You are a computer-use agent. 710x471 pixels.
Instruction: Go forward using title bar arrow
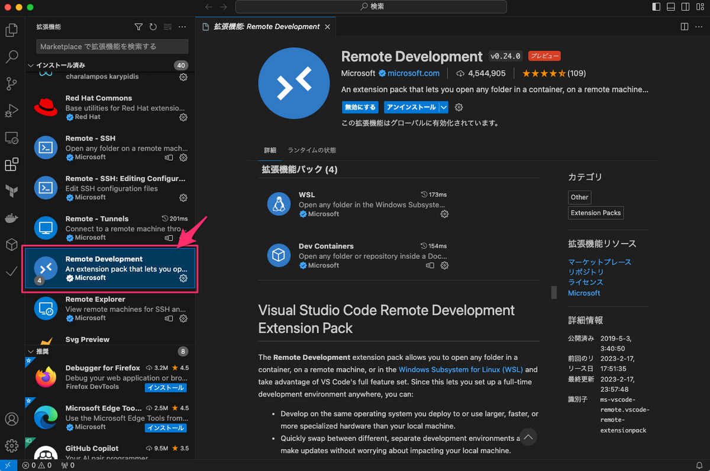click(x=223, y=7)
